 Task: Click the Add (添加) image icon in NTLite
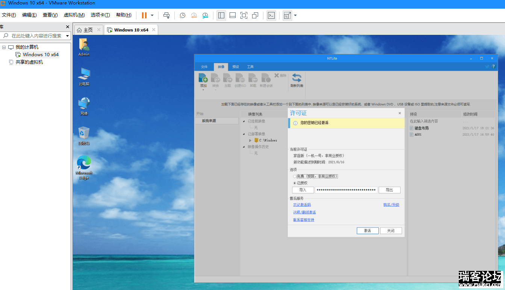[203, 78]
